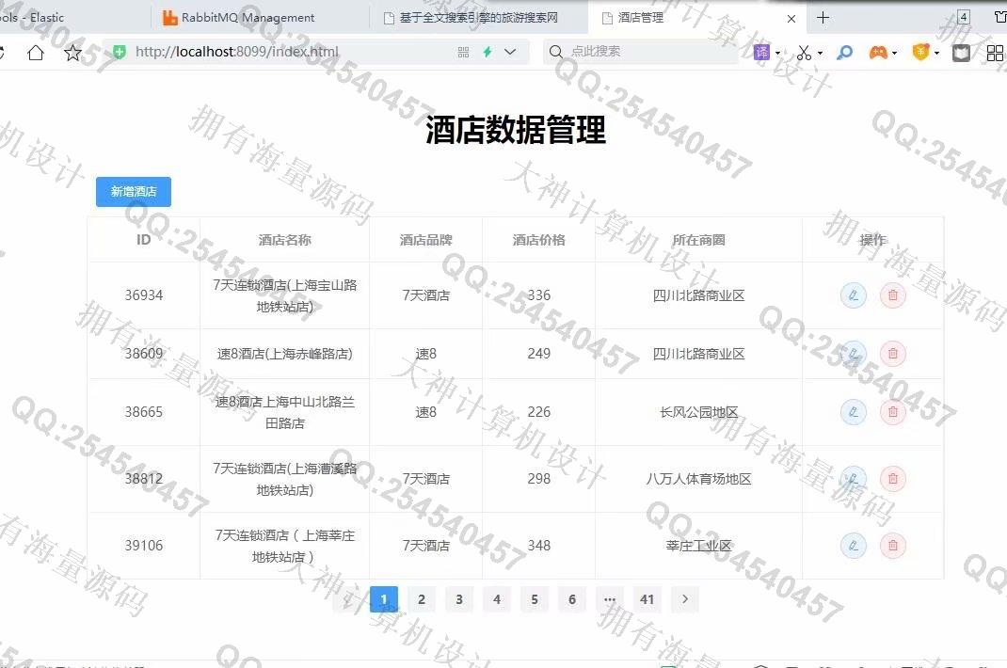This screenshot has width=1007, height=668.
Task: Edit hotel row 36934
Action: coord(853,295)
